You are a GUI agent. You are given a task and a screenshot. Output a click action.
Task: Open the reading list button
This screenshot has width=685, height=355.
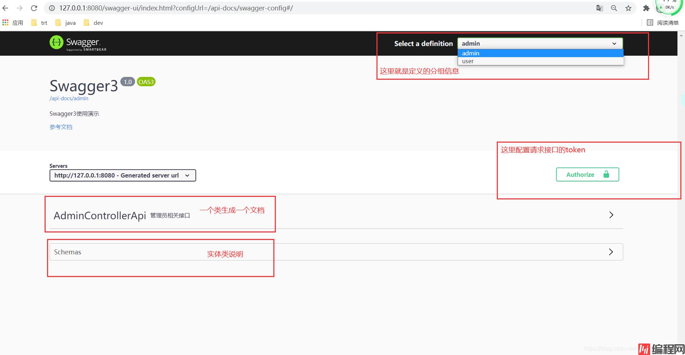[663, 23]
